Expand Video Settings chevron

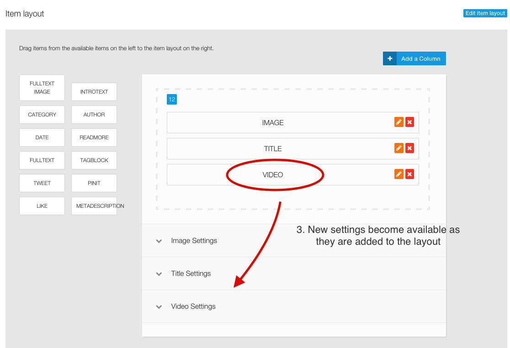[x=159, y=307]
